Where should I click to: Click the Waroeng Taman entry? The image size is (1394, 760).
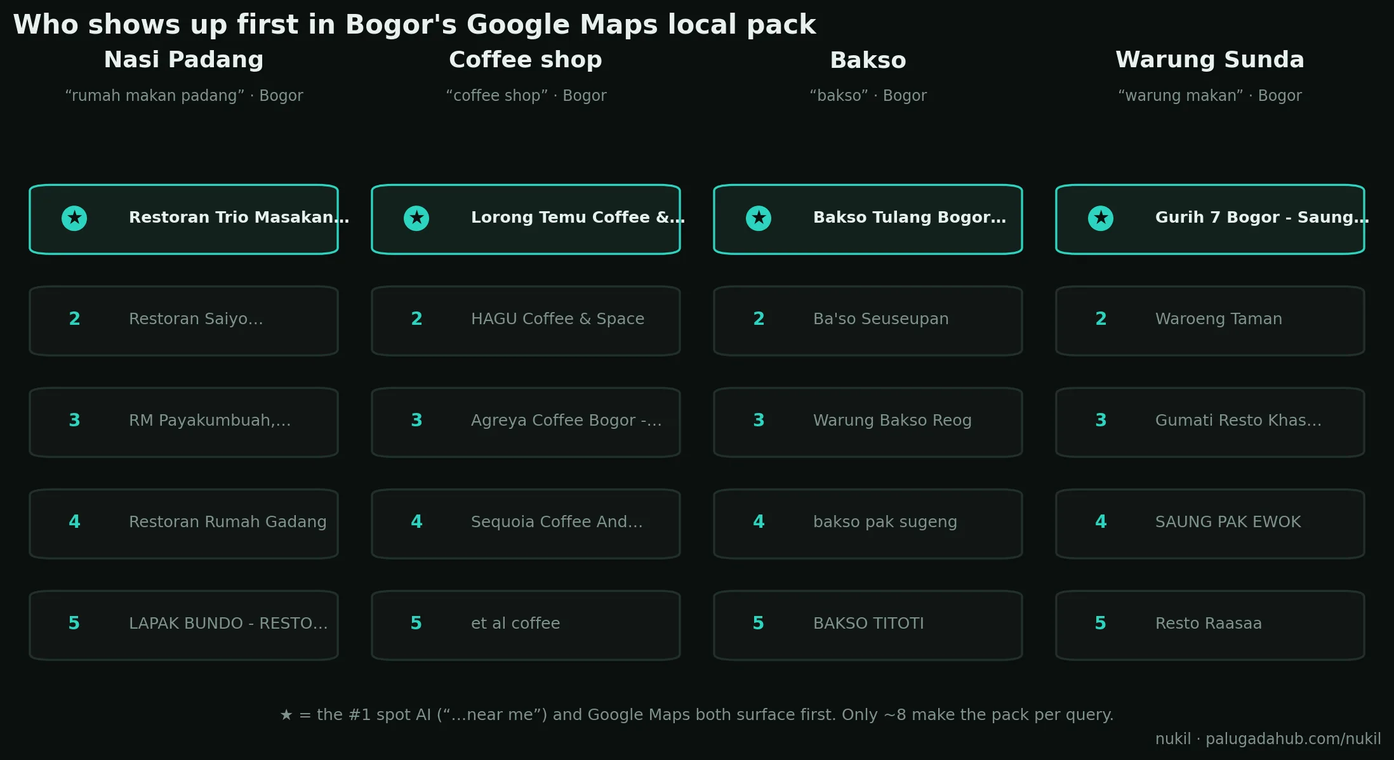pos(1210,321)
